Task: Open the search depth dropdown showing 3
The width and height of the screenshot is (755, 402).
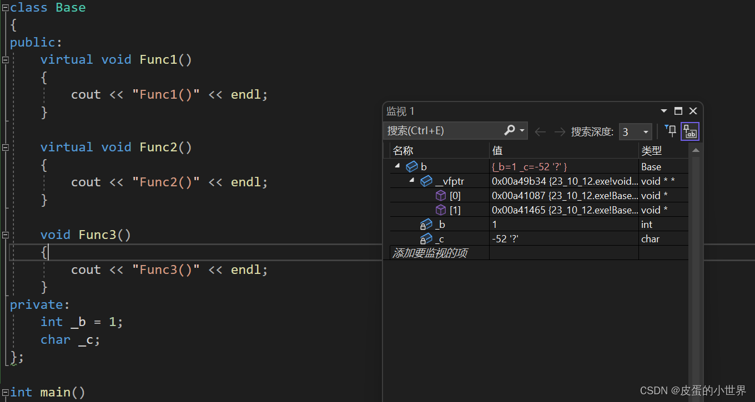Action: tap(635, 132)
